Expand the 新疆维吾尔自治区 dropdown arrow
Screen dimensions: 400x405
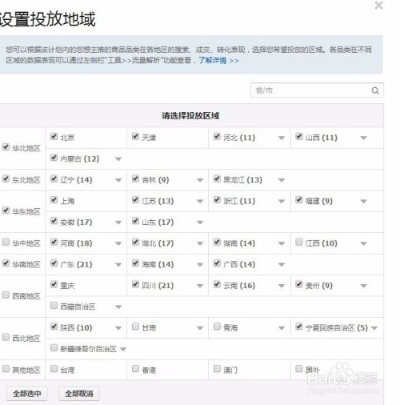coord(123,349)
